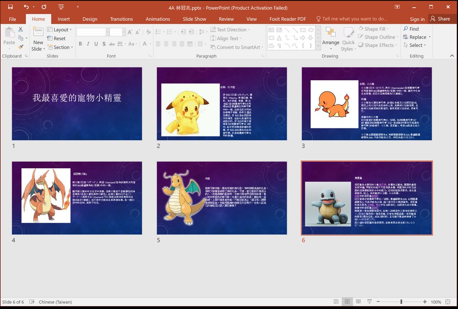Select the Format Painter brush
Viewport: 458px width, 309px height.
[21, 47]
